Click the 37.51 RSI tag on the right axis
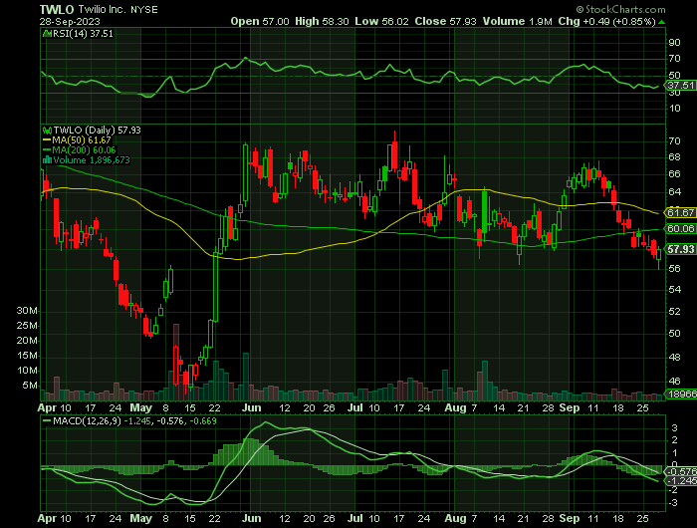The image size is (697, 528). tap(680, 85)
